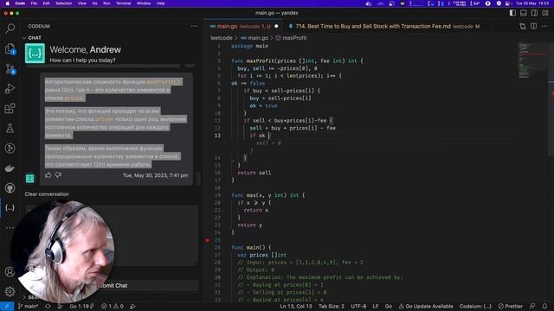Open editor more actions ellipsis
Viewport: 554px width, 311px height.
point(544,26)
